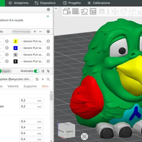Image resolution: width=142 pixels, height=142 pixels.
Task: Open filament 6 Generic PLA dropdown
Action: point(32,55)
